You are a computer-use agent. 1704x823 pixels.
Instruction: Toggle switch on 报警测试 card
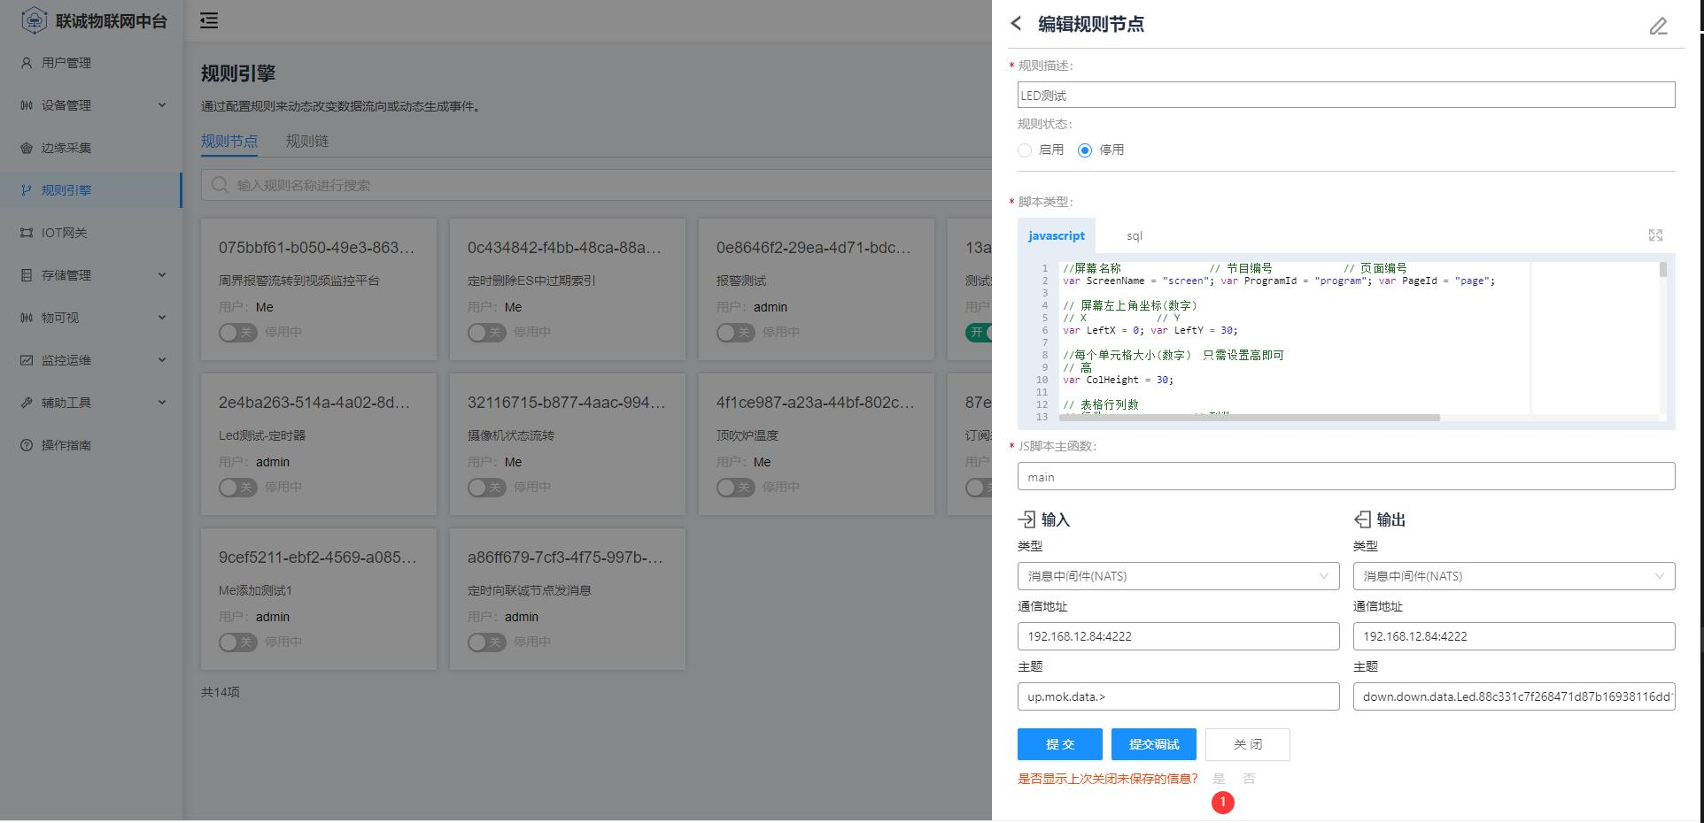click(x=736, y=333)
